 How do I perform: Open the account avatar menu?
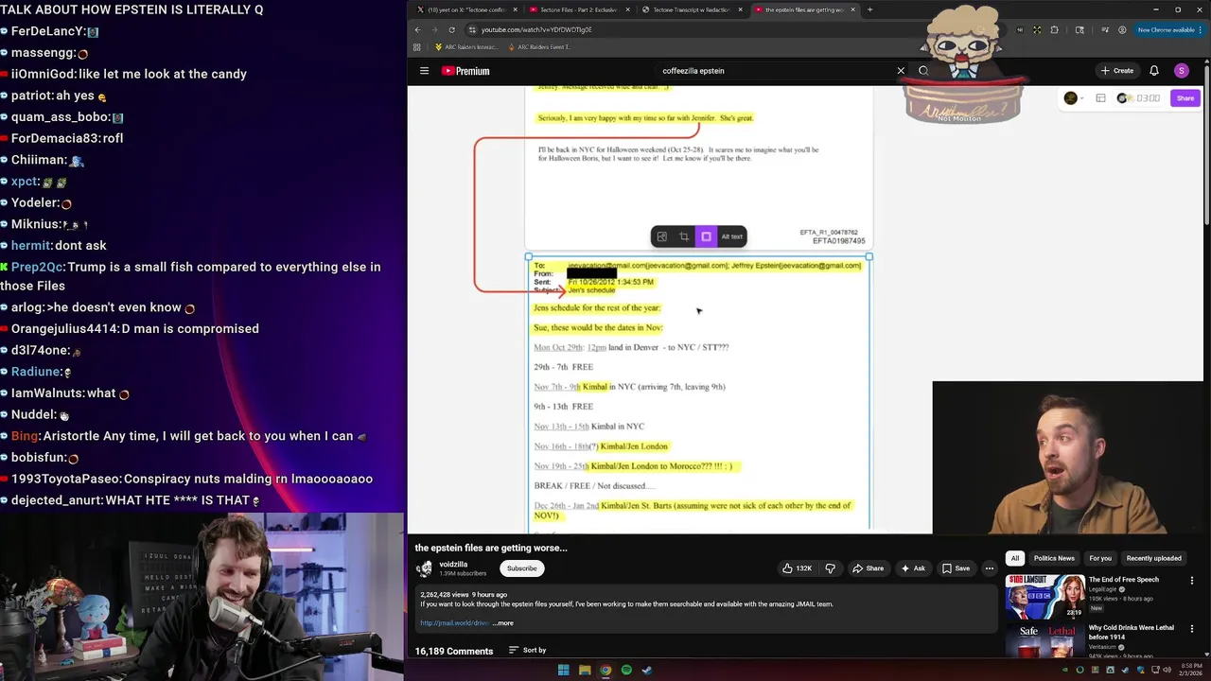[x=1181, y=71]
